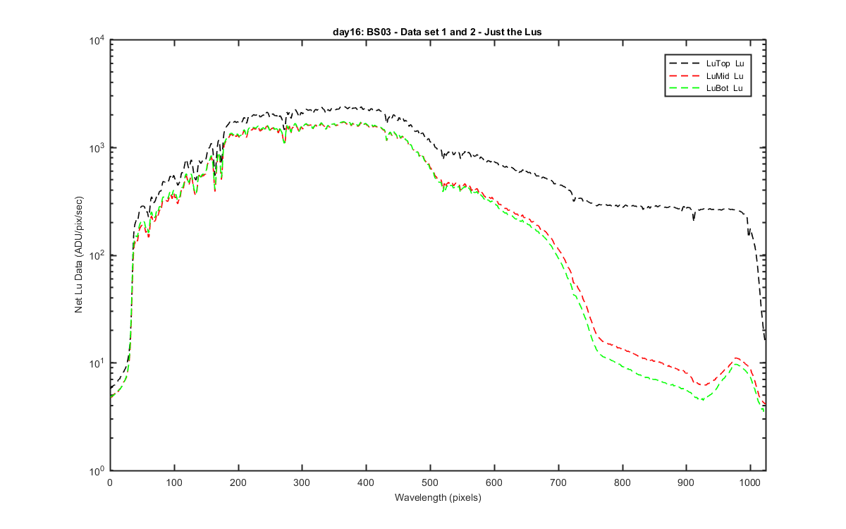The width and height of the screenshot is (846, 529).
Task: Click the x-axis tick label 1000
Action: 751,482
